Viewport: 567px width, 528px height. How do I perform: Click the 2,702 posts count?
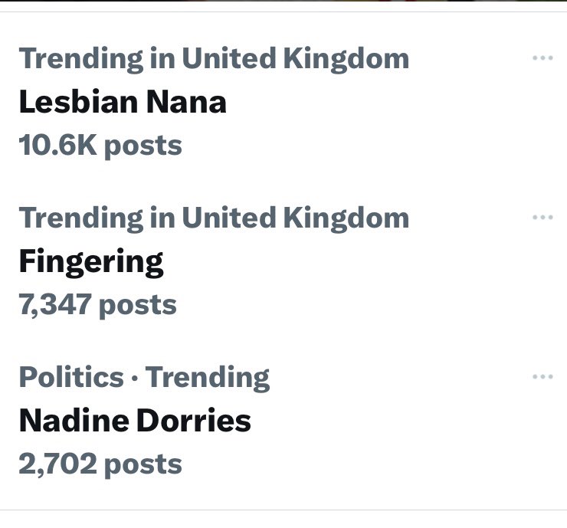point(100,464)
